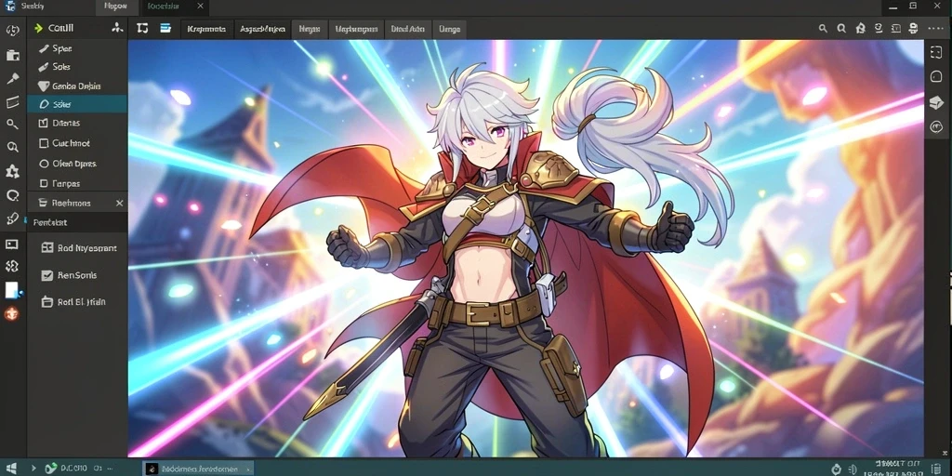This screenshot has height=476, width=952.
Task: Expand the arrow next to Windows start
Action: tap(33, 469)
